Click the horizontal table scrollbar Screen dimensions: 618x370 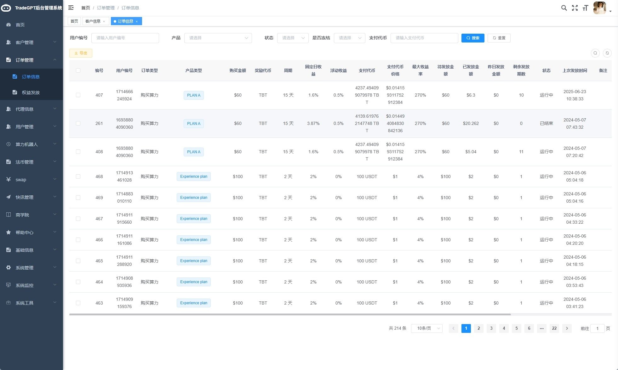pyautogui.click(x=290, y=314)
